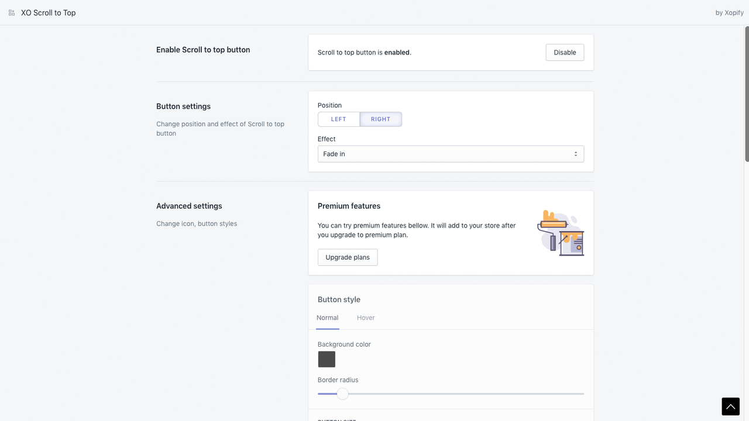The image size is (749, 421).
Task: Disable the Scroll to top button
Action: pos(564,52)
